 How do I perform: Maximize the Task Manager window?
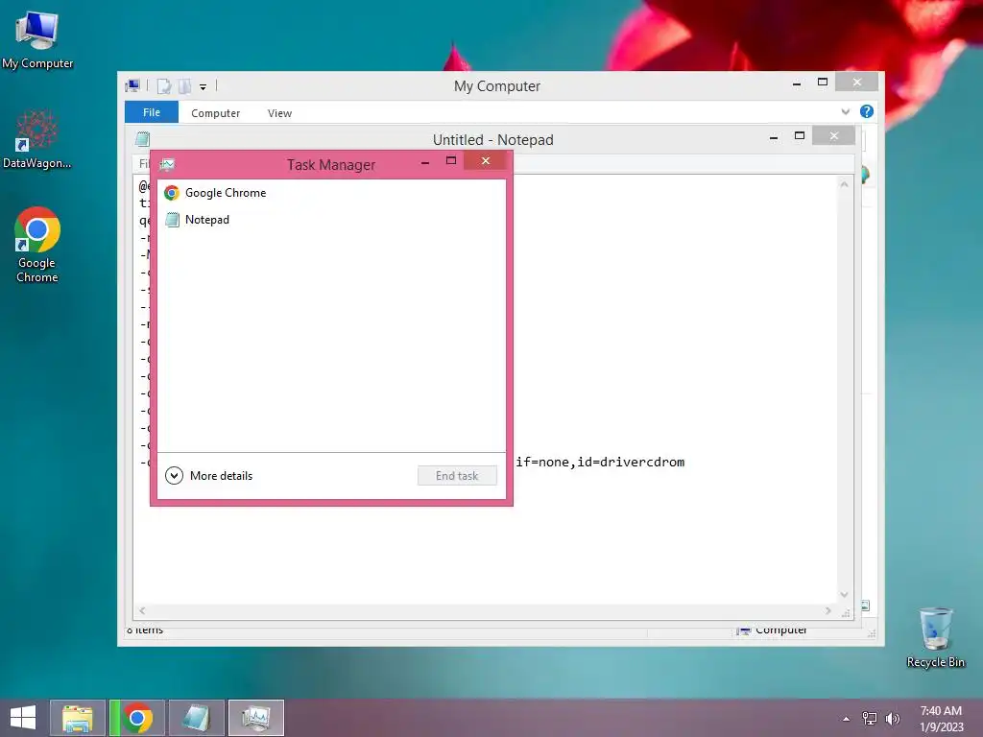(451, 161)
